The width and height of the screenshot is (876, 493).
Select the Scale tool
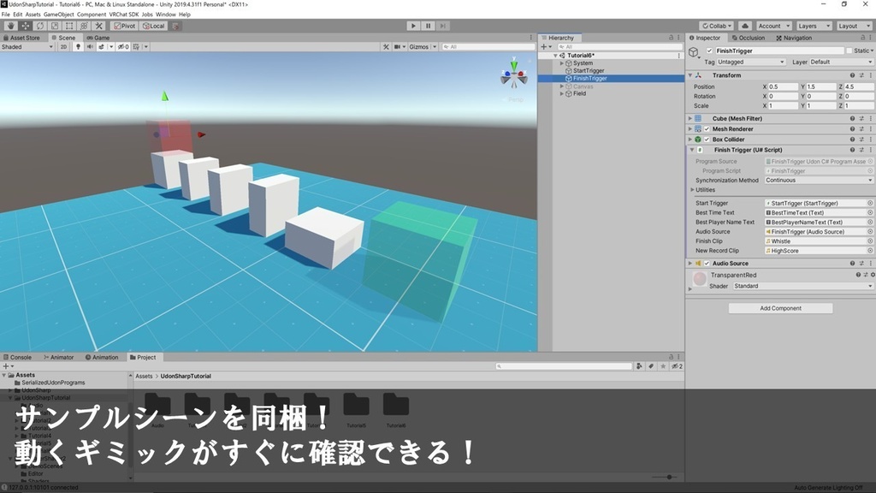coord(54,27)
